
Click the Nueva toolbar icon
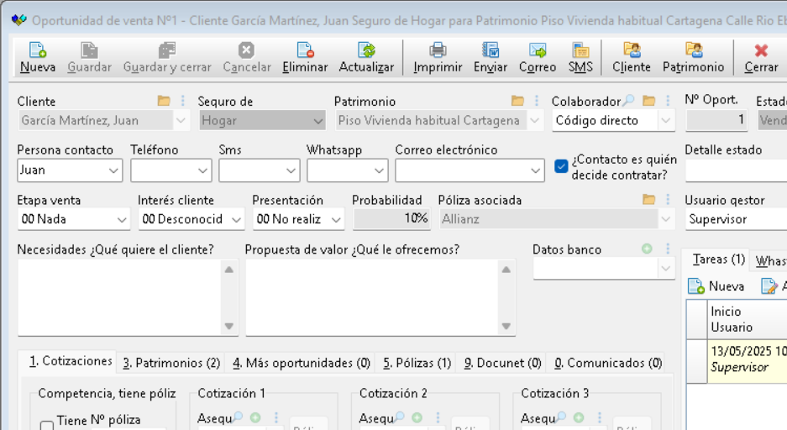pos(38,51)
